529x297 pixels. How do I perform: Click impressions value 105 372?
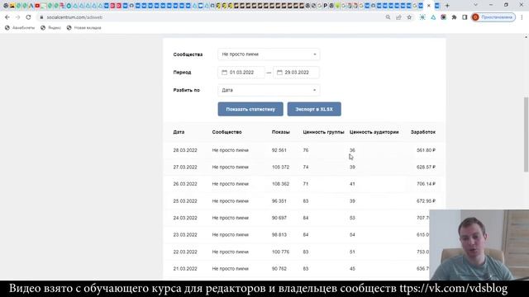click(x=280, y=167)
